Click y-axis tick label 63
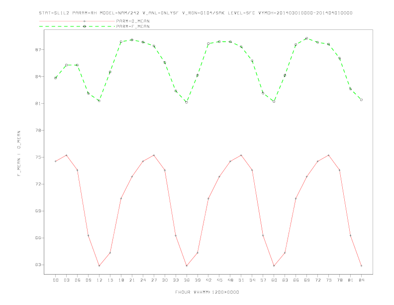This screenshot has height=305, width=394. (38, 265)
